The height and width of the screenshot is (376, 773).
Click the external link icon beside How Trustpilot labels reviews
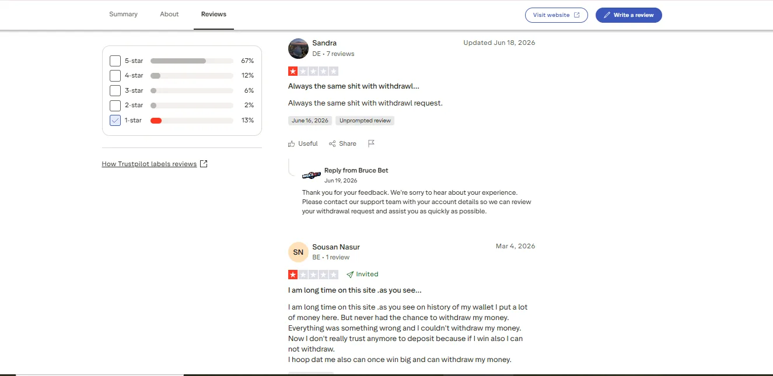pos(204,164)
